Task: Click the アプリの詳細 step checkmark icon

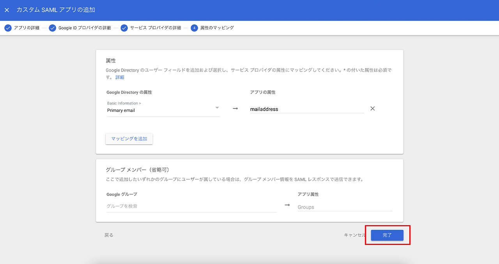Action: click(8, 28)
